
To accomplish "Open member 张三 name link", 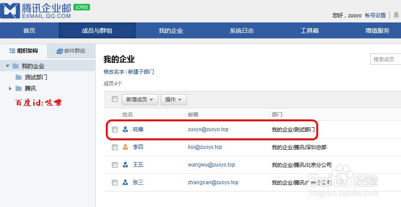I will coord(138,182).
